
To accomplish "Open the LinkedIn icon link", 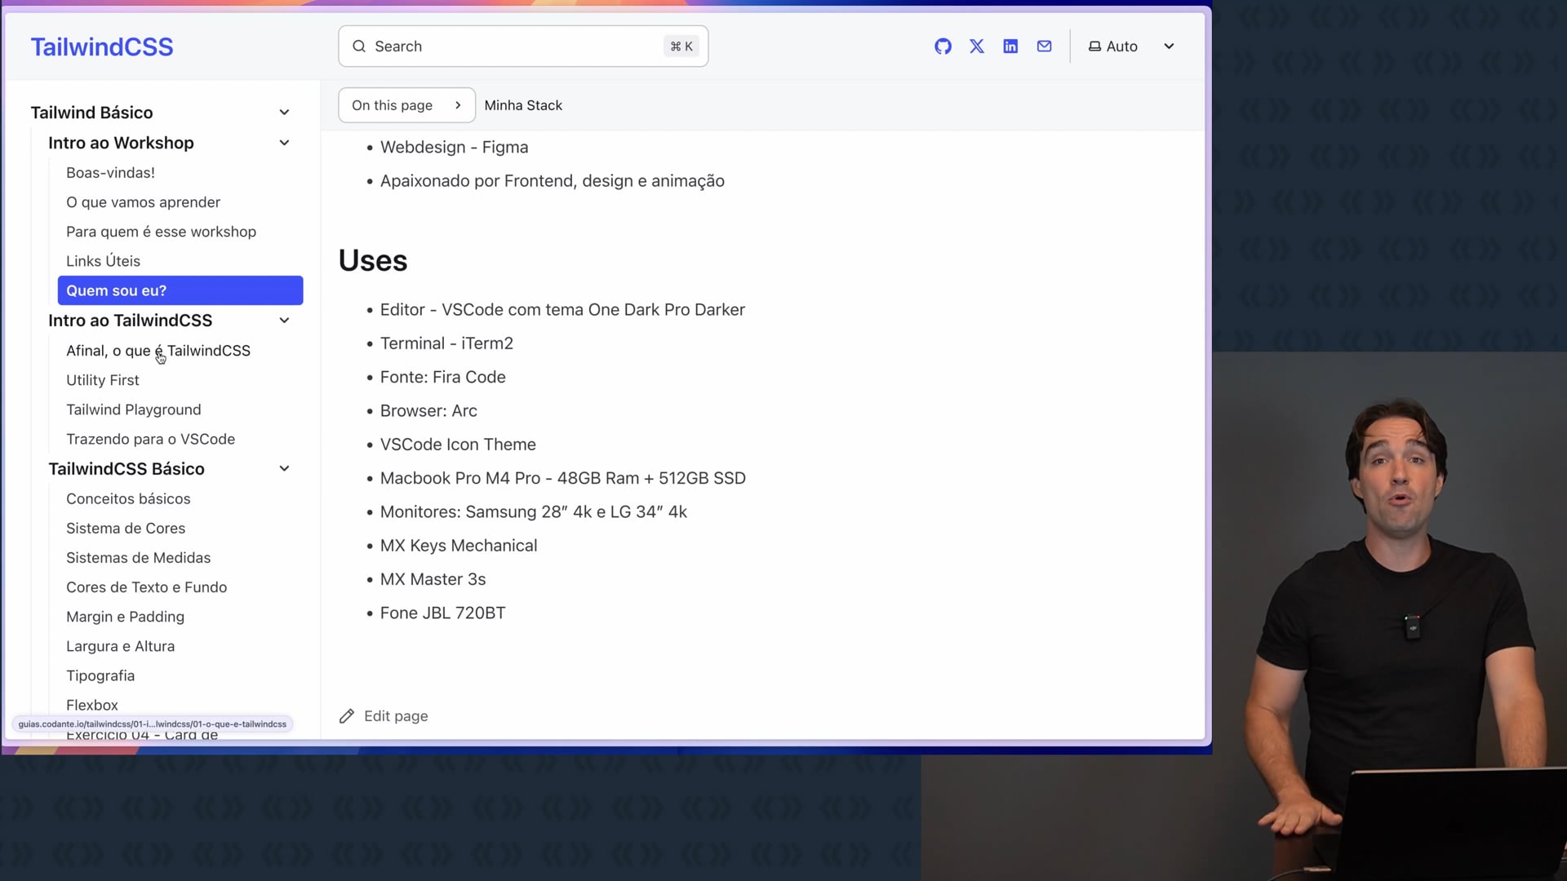I will point(1010,46).
